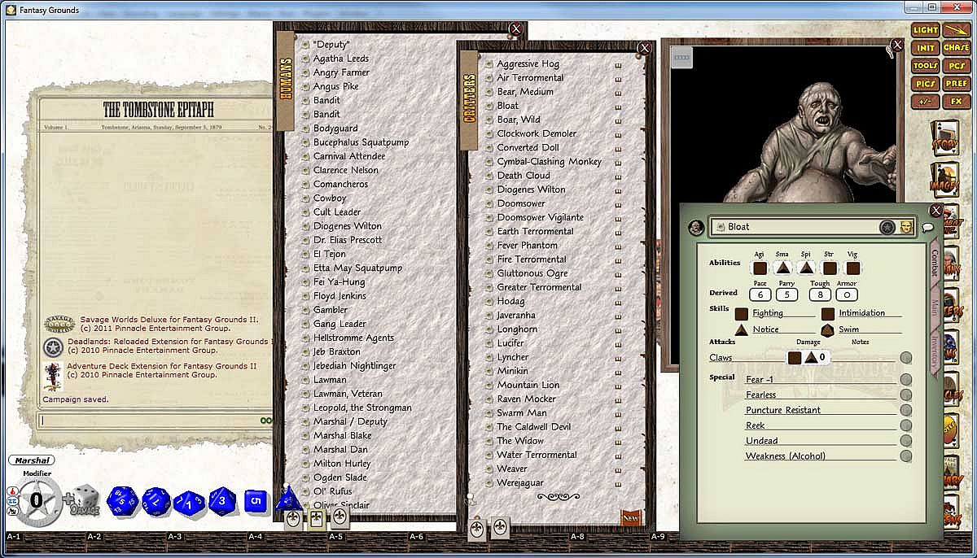This screenshot has height=558, width=977.
Task: Open the Critters category tab on the list
Action: click(469, 101)
